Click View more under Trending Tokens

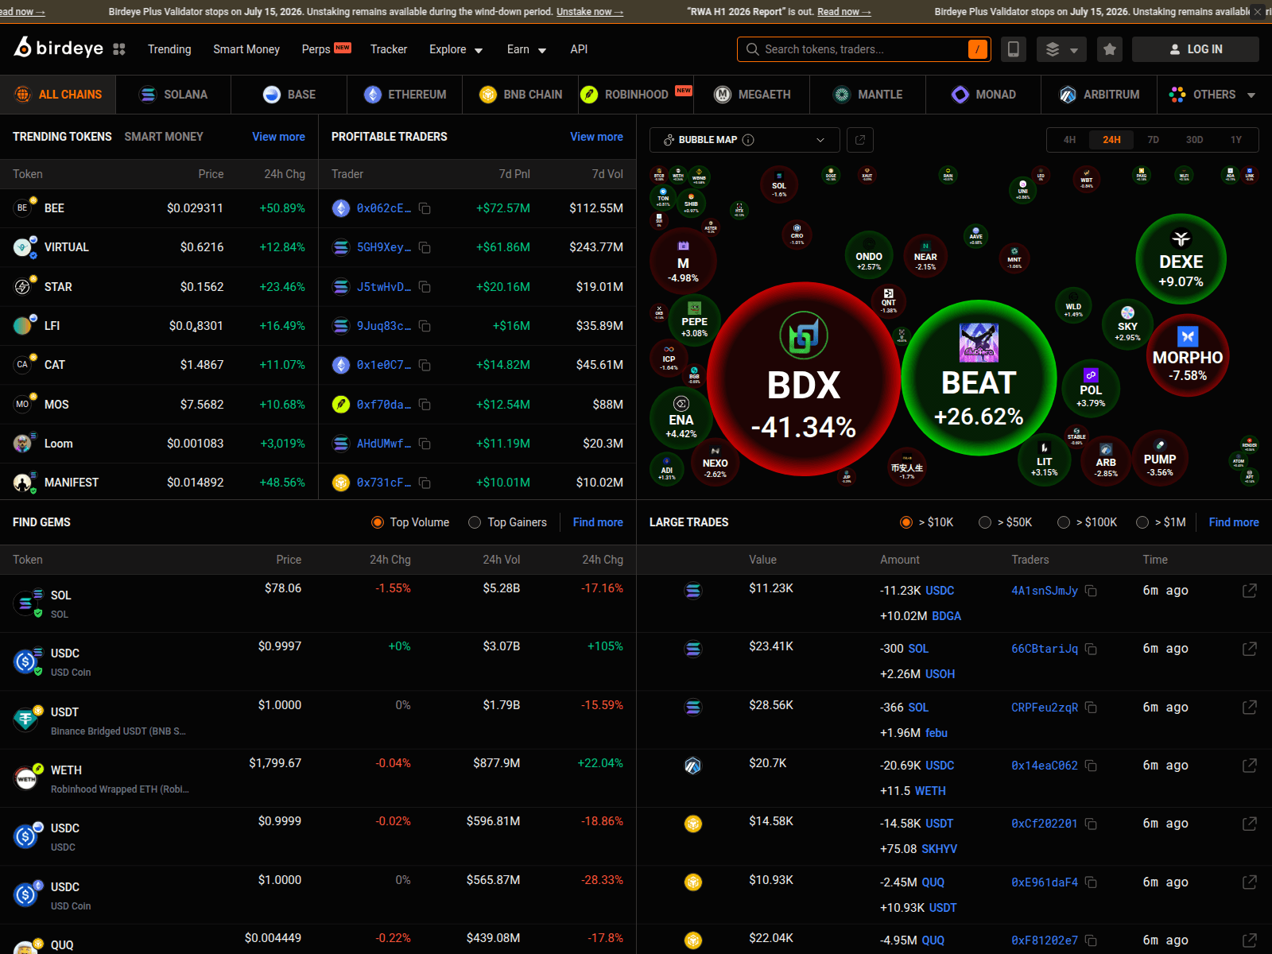click(278, 137)
